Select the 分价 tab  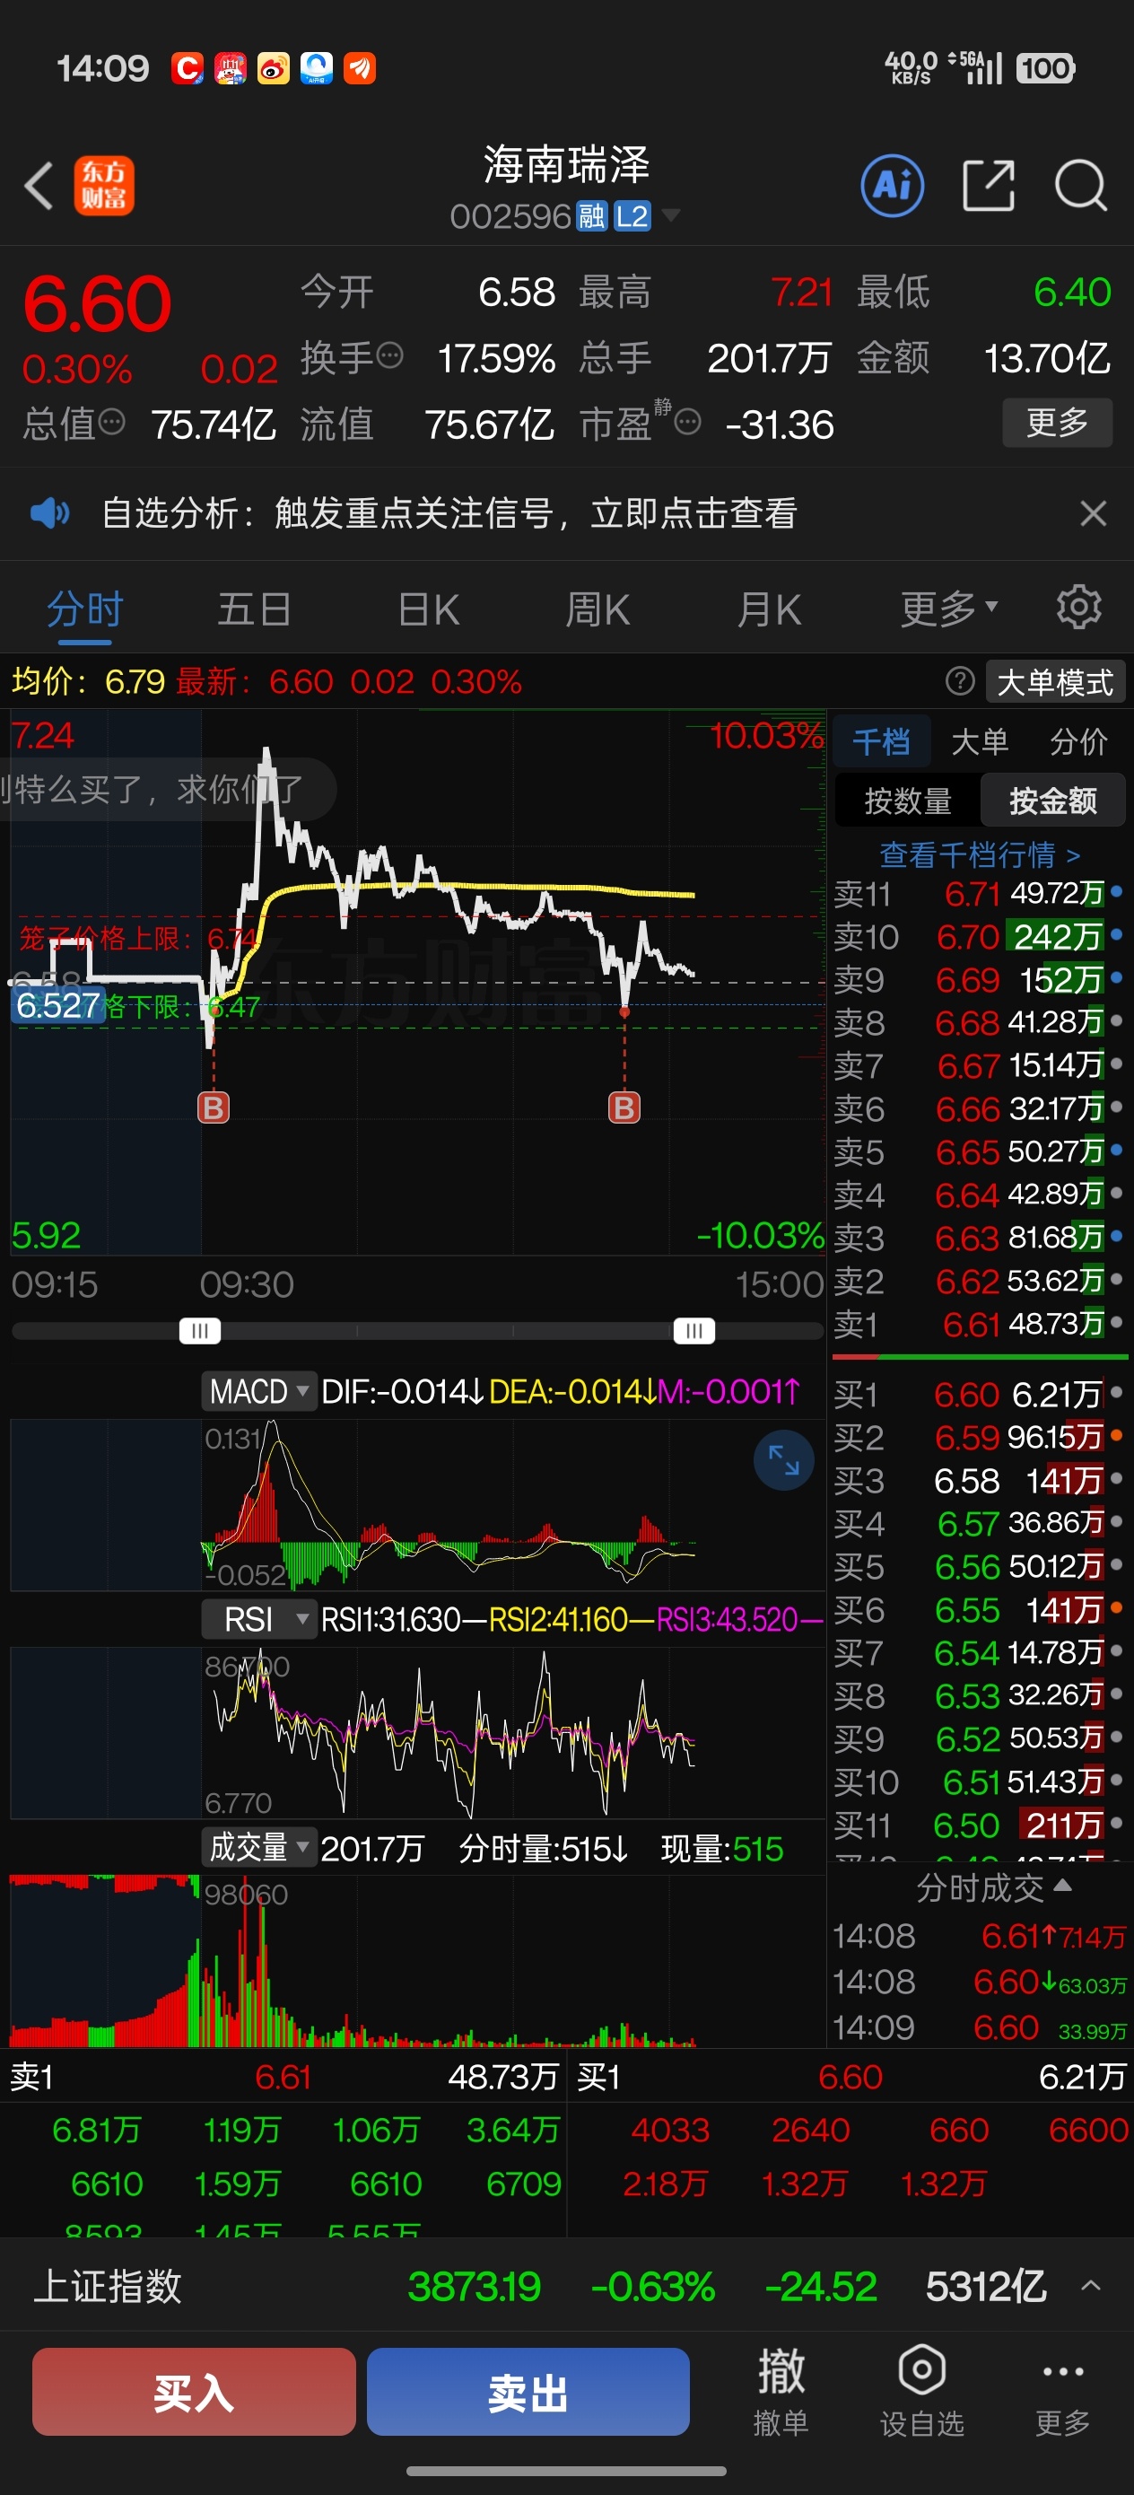click(x=1078, y=742)
